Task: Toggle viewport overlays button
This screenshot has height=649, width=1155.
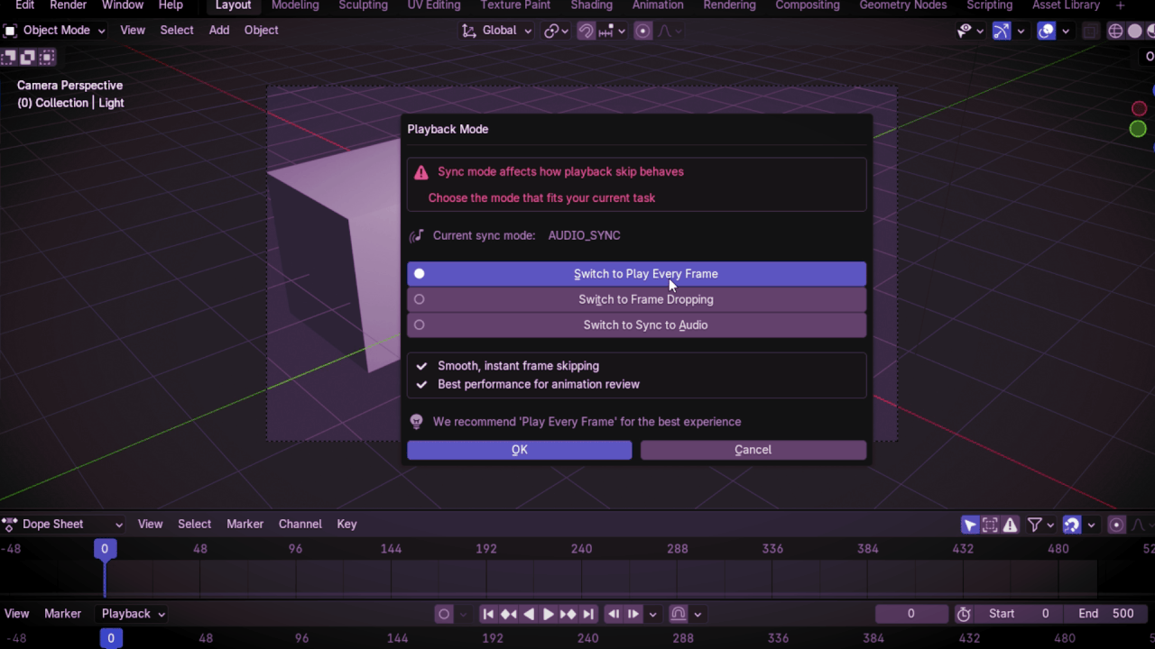Action: click(1047, 31)
